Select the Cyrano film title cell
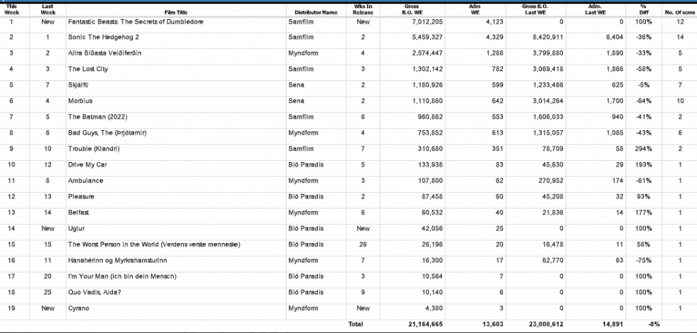Viewport: 697px width, 333px height. (80, 309)
